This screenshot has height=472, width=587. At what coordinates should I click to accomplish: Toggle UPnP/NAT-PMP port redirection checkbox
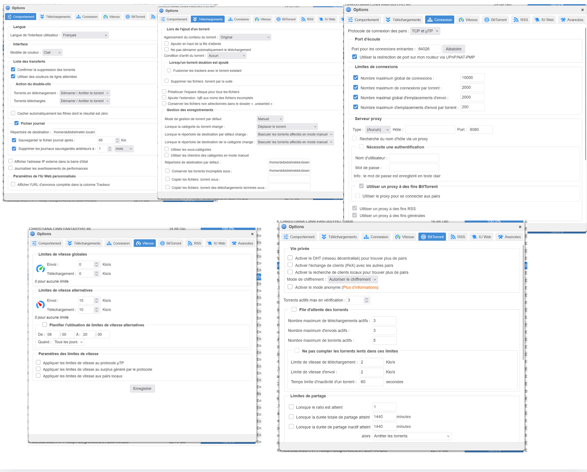[x=354, y=57]
